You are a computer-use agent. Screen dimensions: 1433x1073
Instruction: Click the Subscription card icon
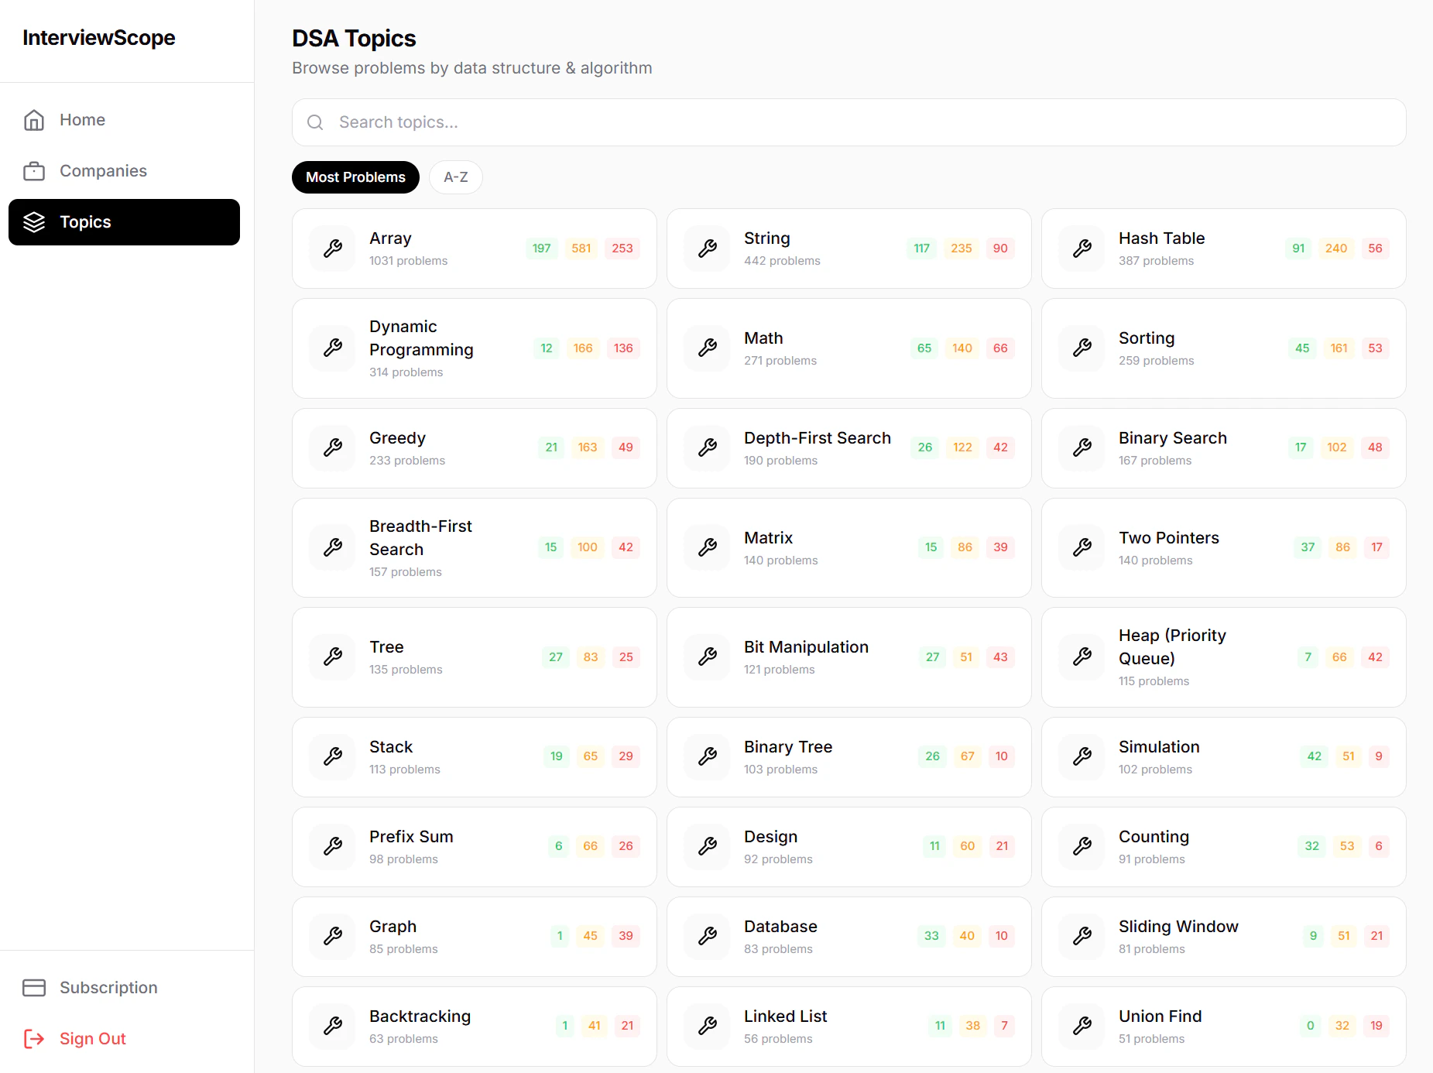[x=34, y=988]
